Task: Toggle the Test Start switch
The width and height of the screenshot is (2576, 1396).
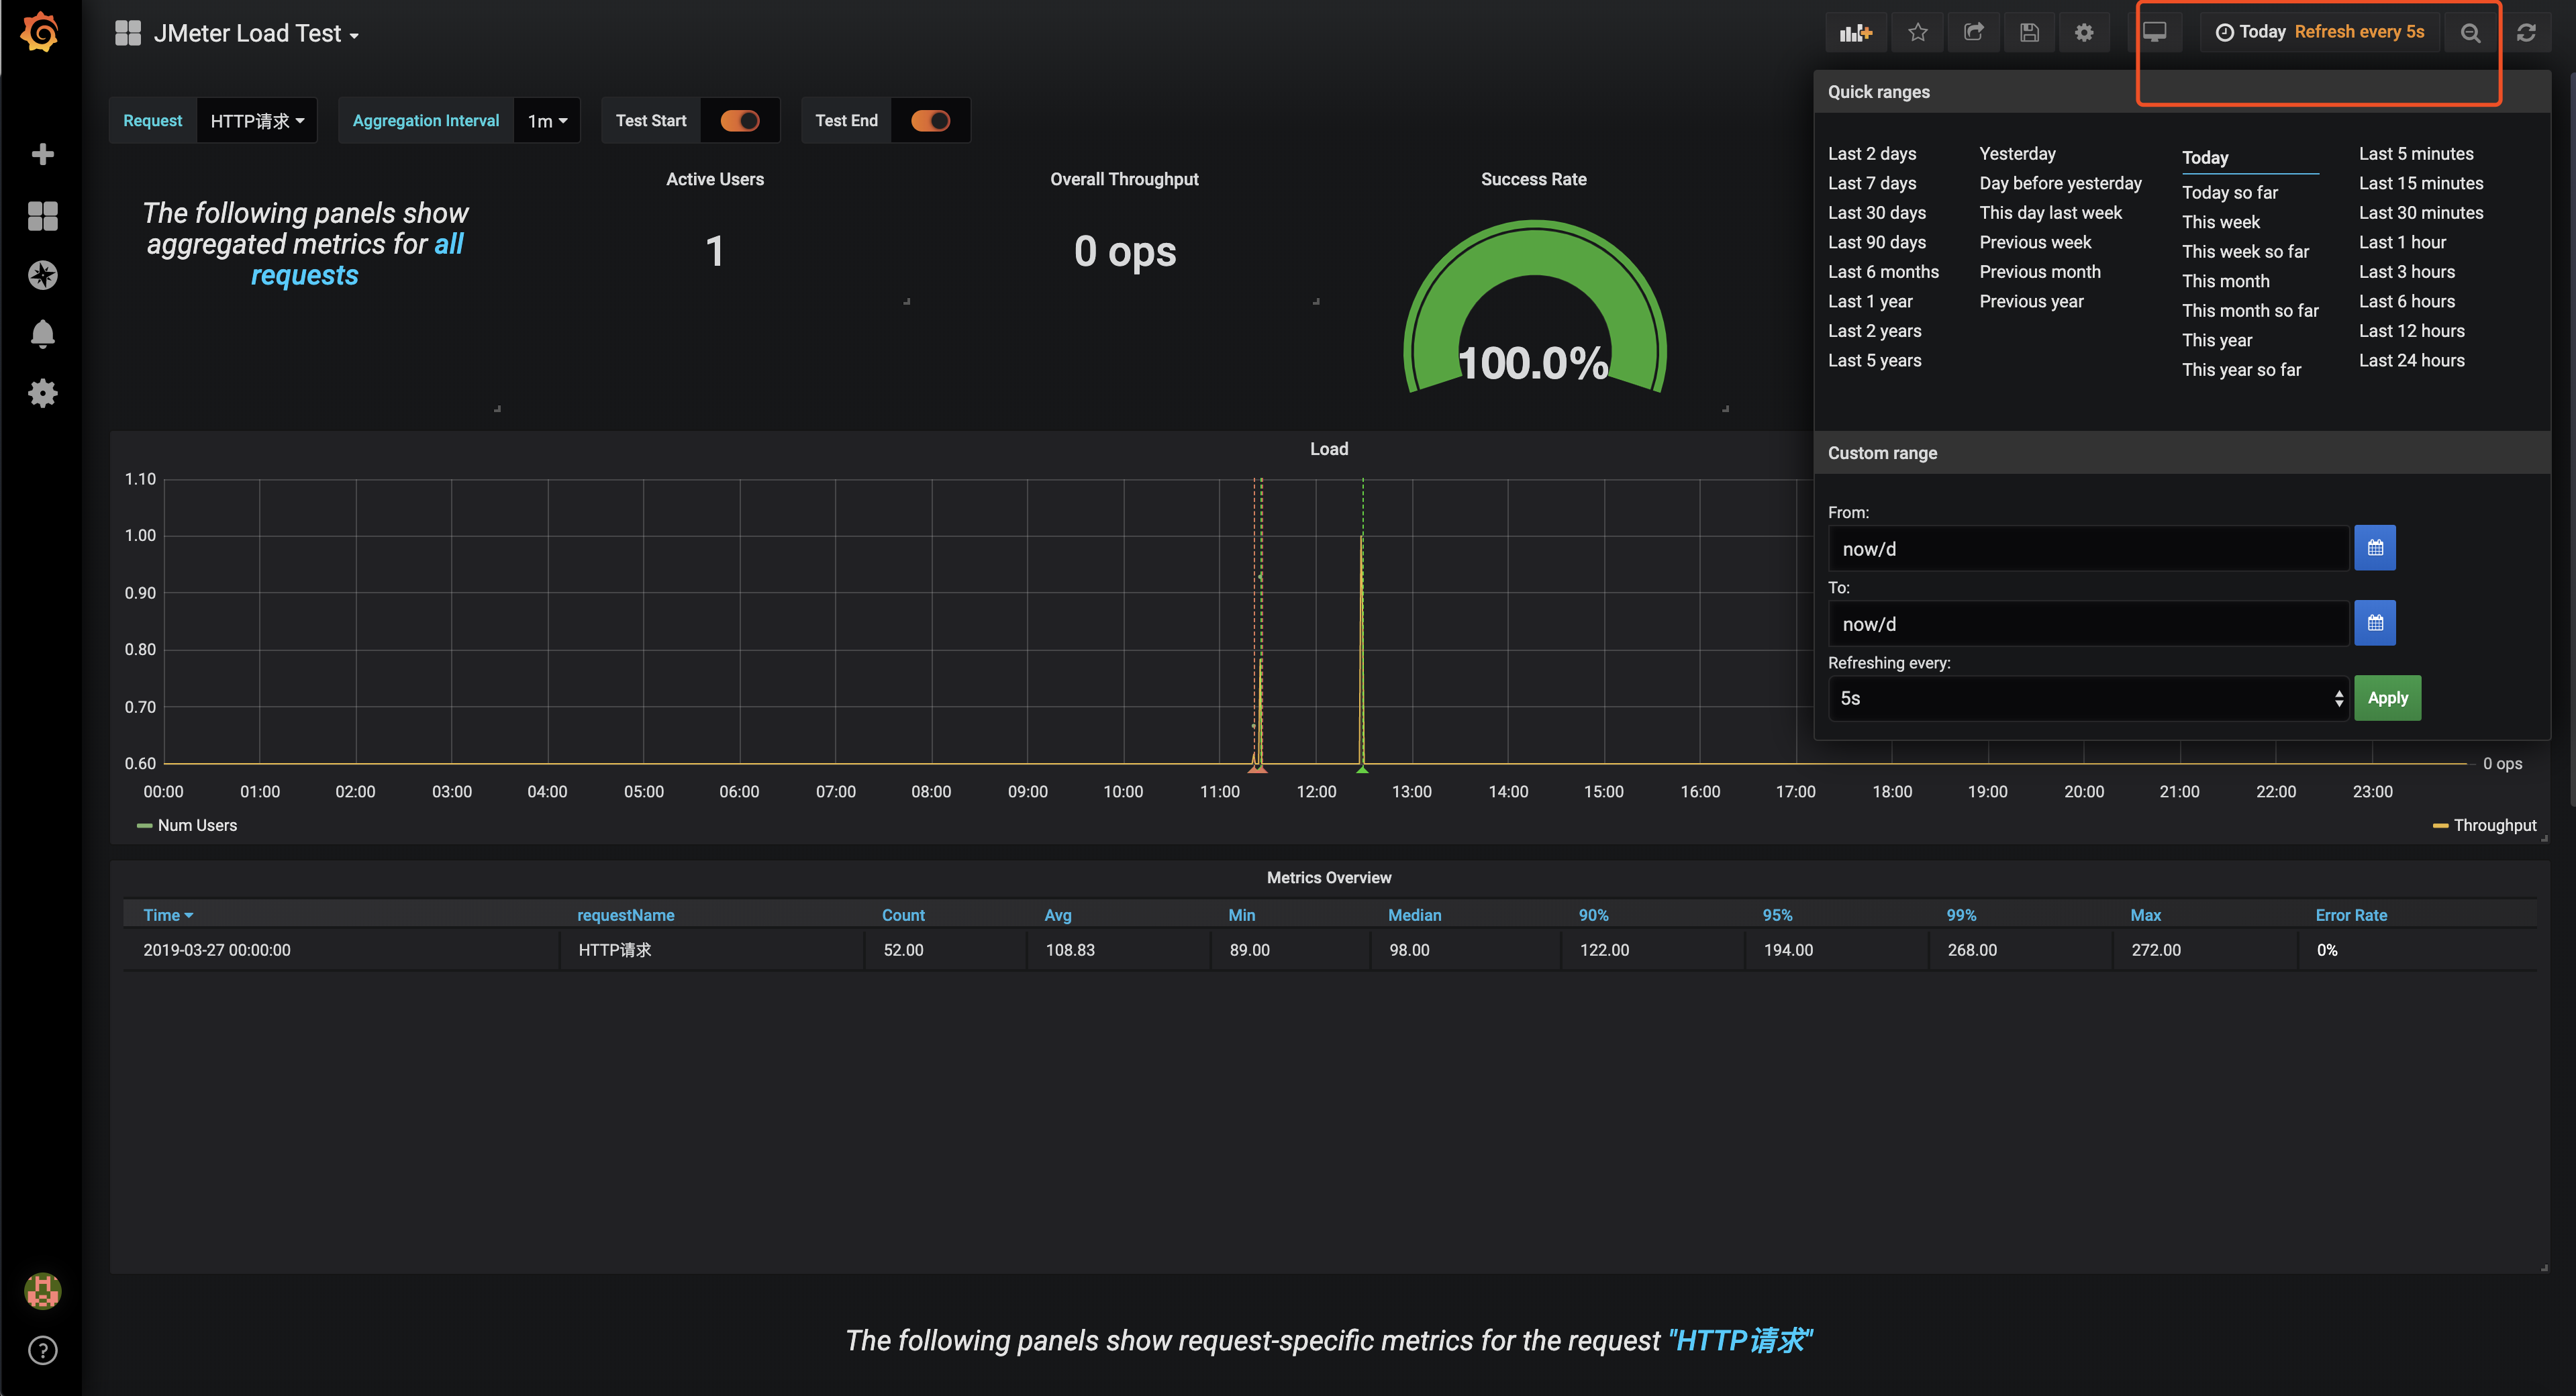Action: 740,121
